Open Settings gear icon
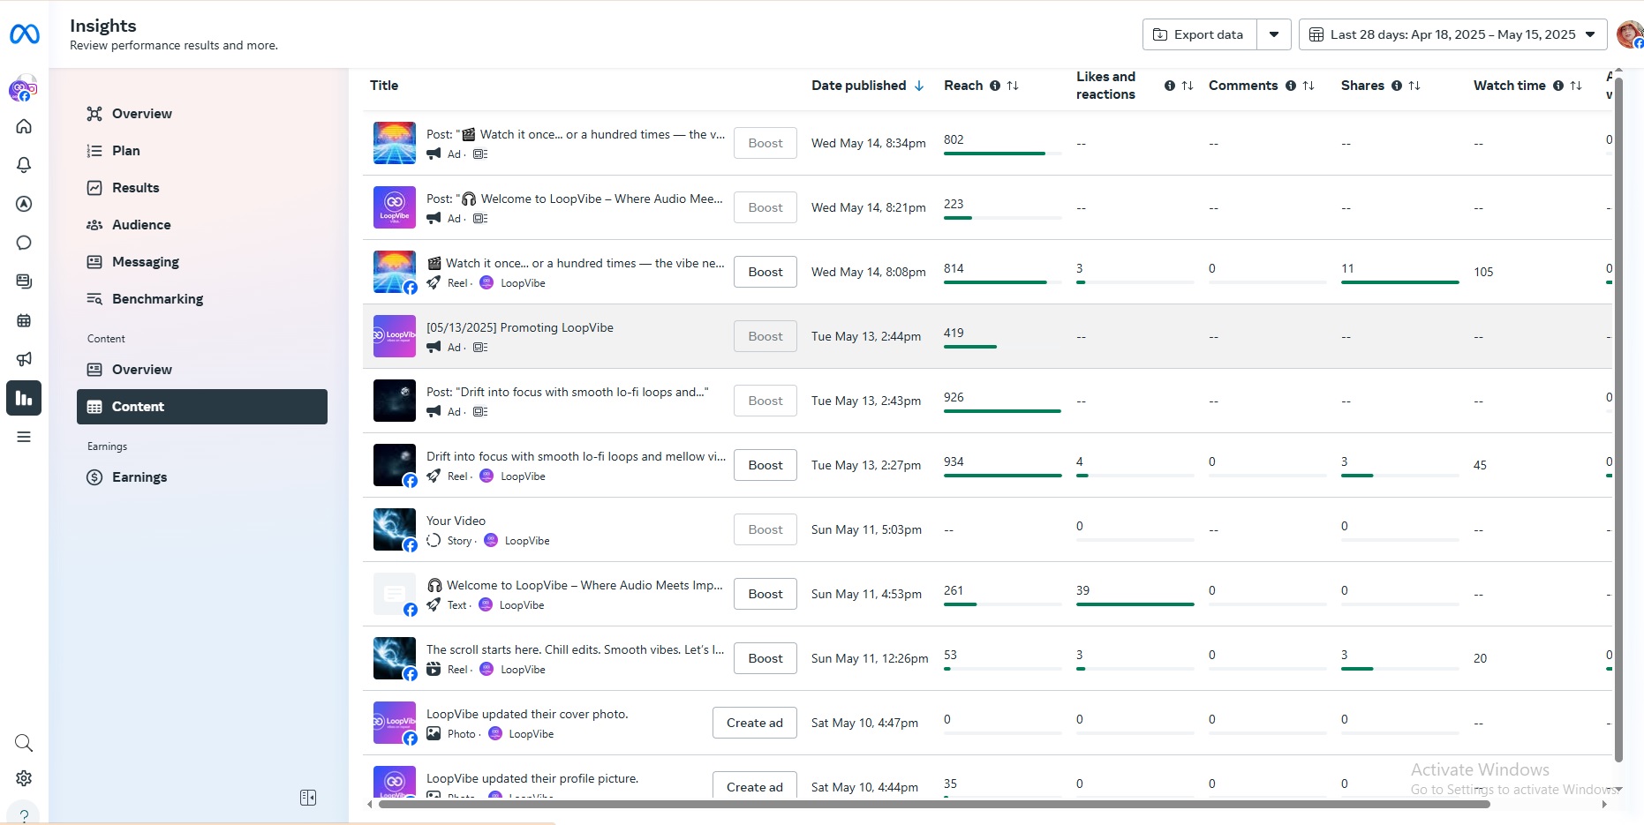Viewport: 1644px width, 825px height. click(x=24, y=778)
